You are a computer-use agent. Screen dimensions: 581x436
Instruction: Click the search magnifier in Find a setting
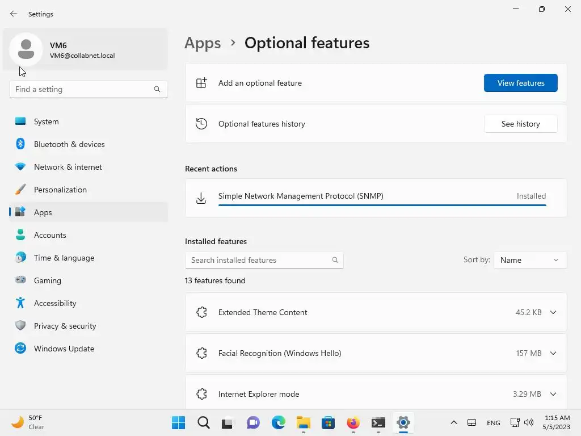click(x=157, y=89)
